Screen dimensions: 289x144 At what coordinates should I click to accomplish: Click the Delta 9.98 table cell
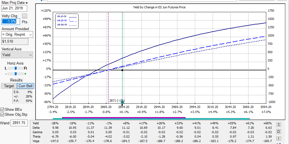click(55, 128)
